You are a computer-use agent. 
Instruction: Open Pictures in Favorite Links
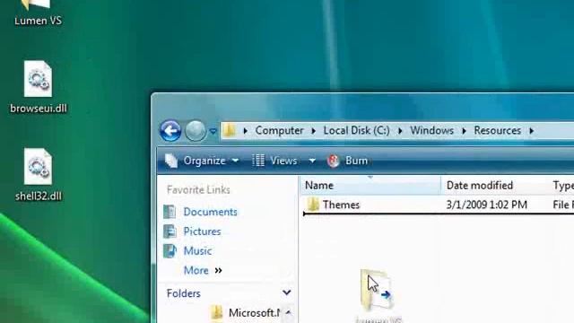[x=202, y=231]
